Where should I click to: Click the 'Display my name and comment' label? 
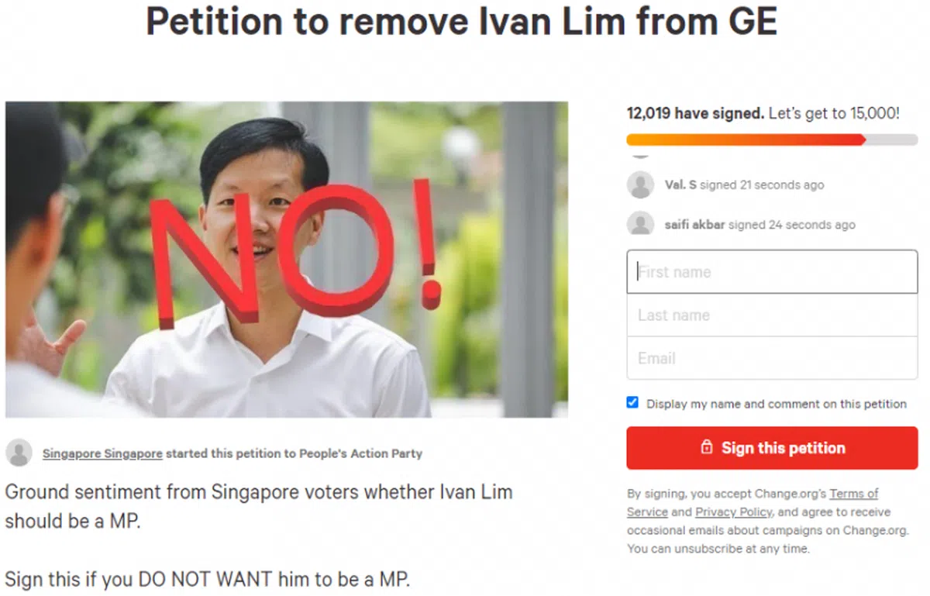point(777,404)
